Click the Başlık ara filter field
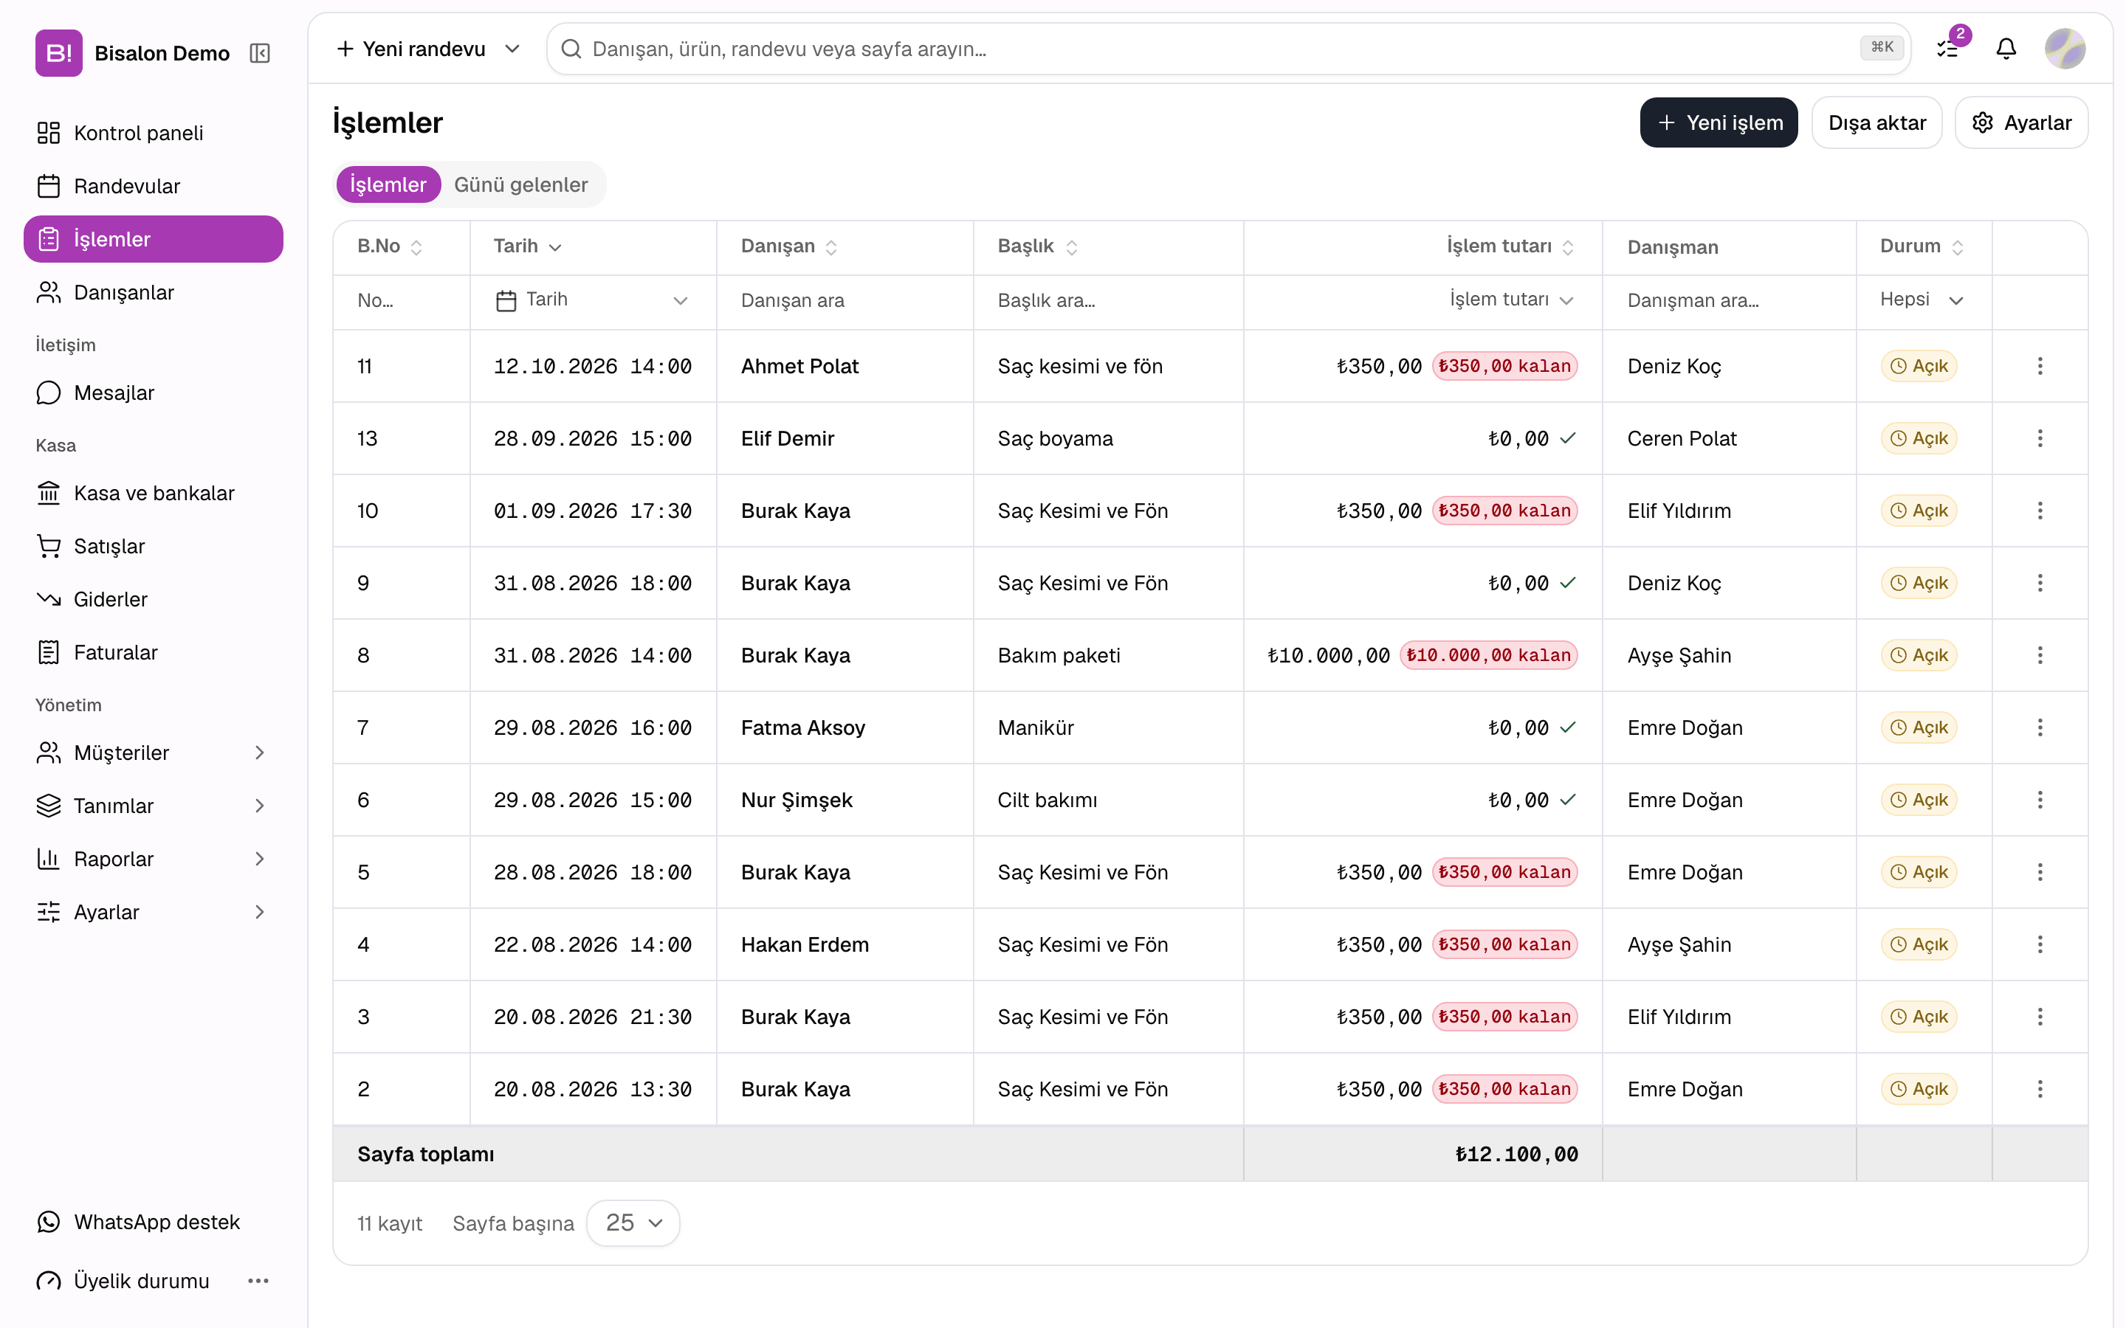 point(1109,300)
